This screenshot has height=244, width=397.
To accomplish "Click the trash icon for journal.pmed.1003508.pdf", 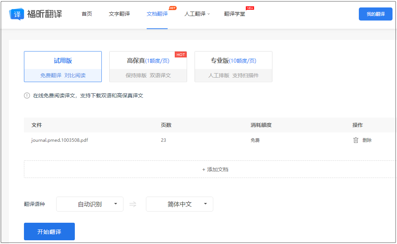I will (x=356, y=140).
